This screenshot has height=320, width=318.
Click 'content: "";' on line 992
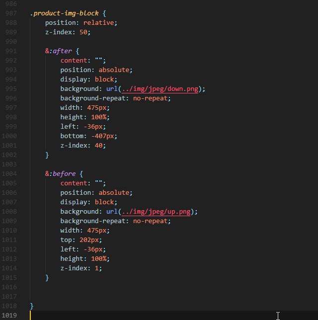coord(83,61)
